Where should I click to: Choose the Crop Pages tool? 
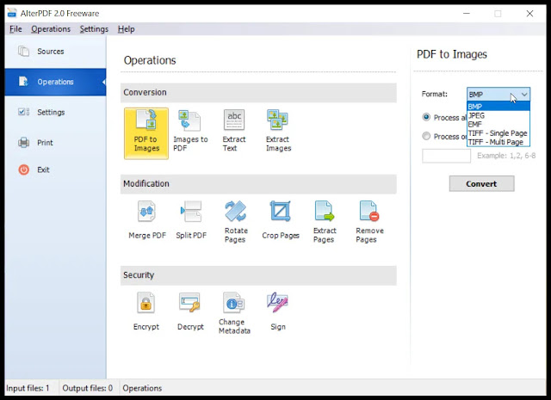point(281,220)
